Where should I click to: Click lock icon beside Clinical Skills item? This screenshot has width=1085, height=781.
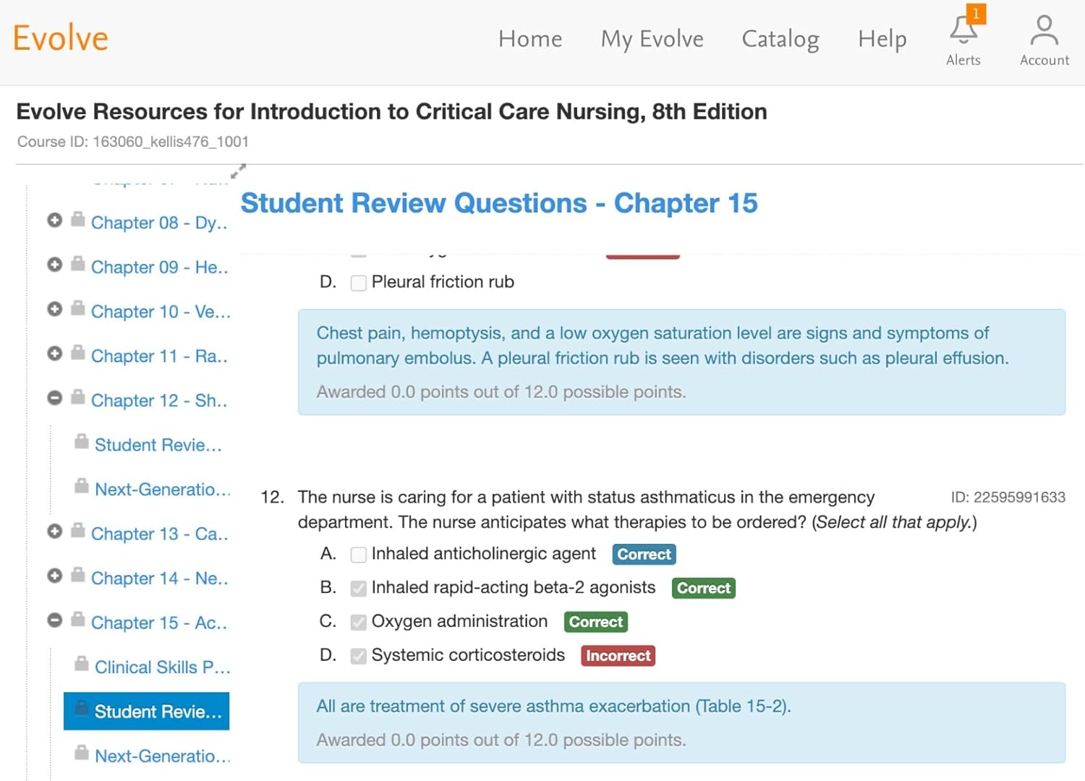click(x=82, y=664)
